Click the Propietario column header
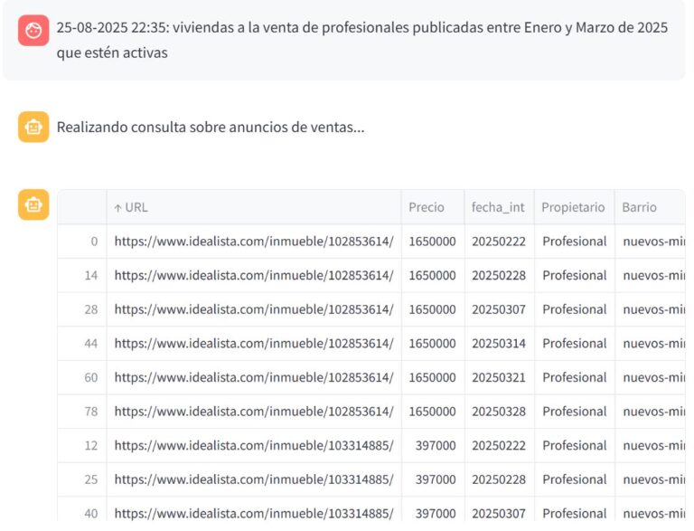Viewport: 694px width, 531px height. tap(573, 207)
